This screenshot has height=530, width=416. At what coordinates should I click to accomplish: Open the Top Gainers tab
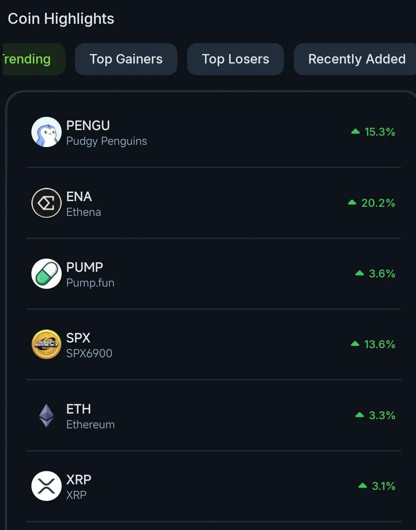(126, 59)
